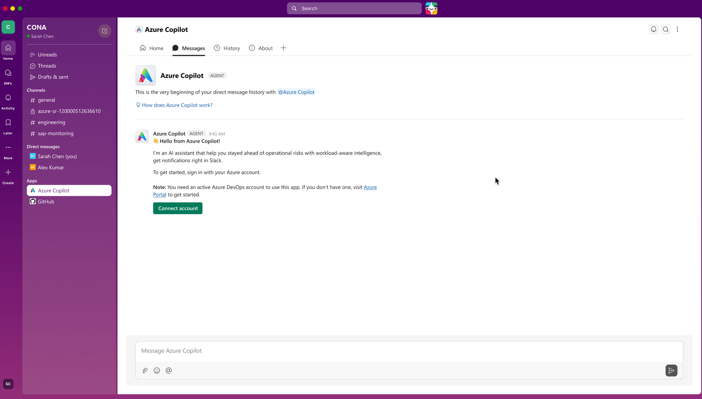Click the Connect account button
This screenshot has height=399, width=702.
178,208
